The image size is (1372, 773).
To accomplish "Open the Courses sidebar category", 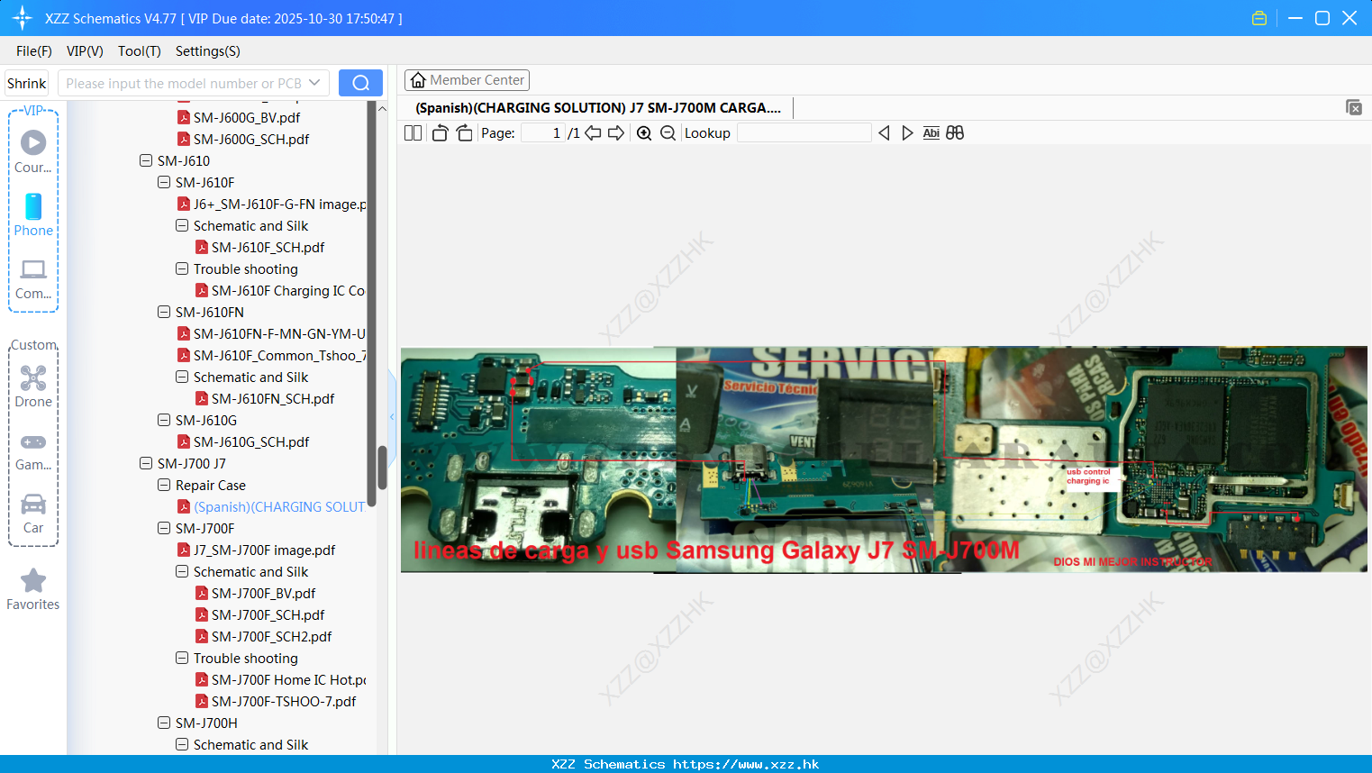I will 33,152.
